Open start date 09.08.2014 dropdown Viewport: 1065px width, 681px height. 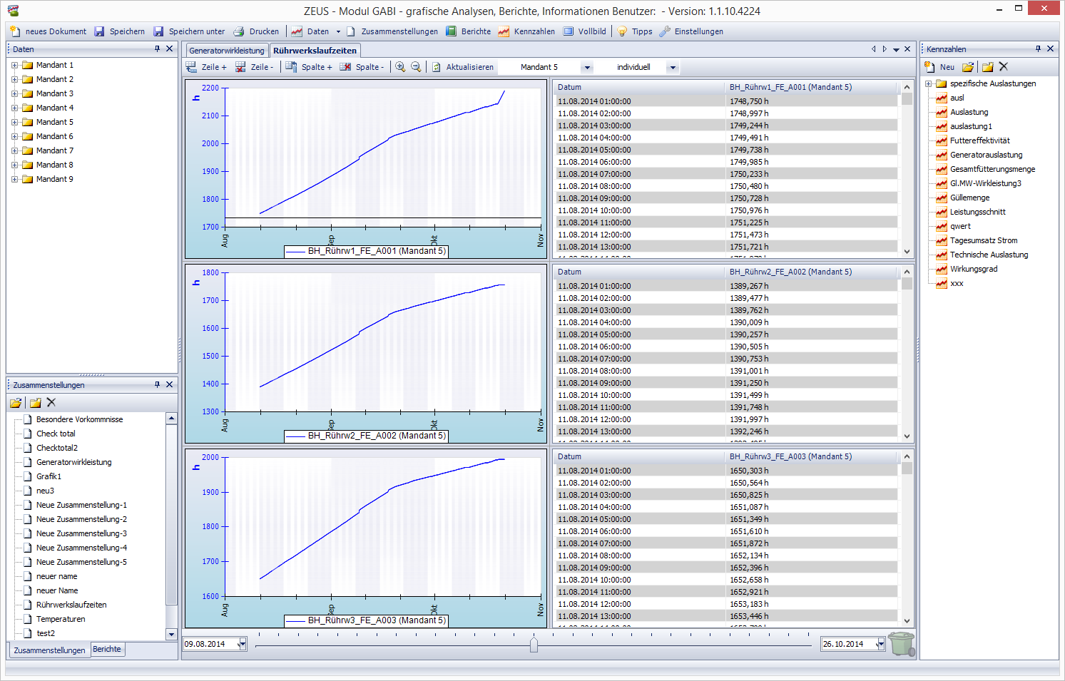tap(242, 644)
